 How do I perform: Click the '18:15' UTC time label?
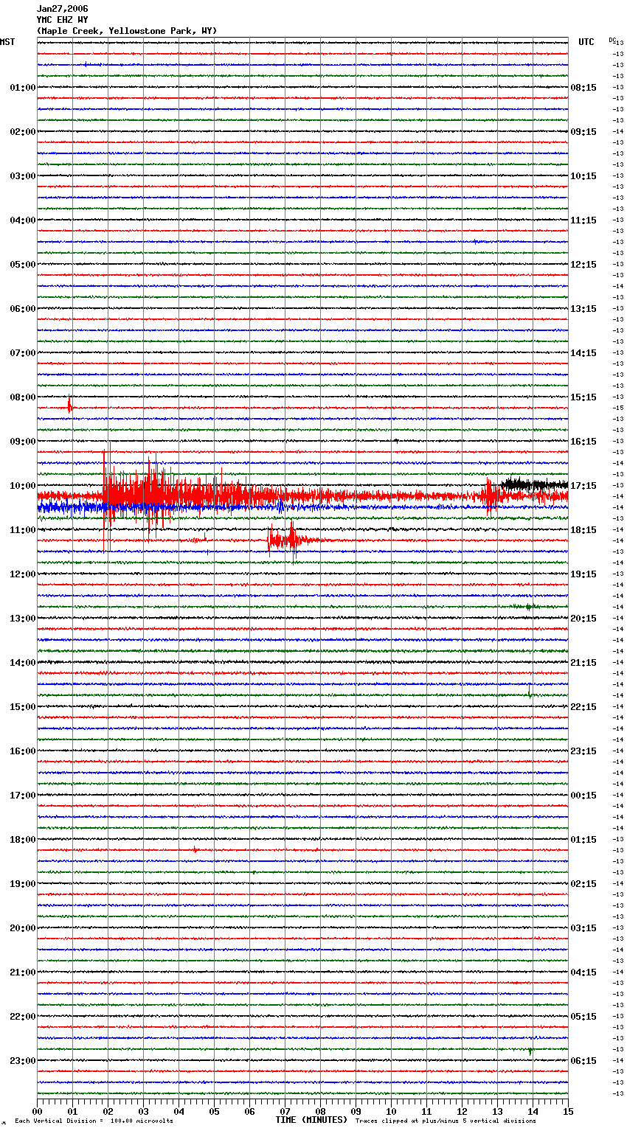[x=583, y=530]
